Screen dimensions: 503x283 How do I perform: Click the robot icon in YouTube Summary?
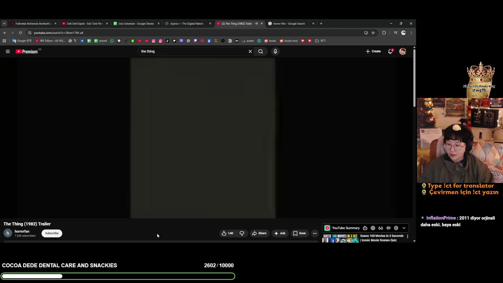(x=365, y=228)
